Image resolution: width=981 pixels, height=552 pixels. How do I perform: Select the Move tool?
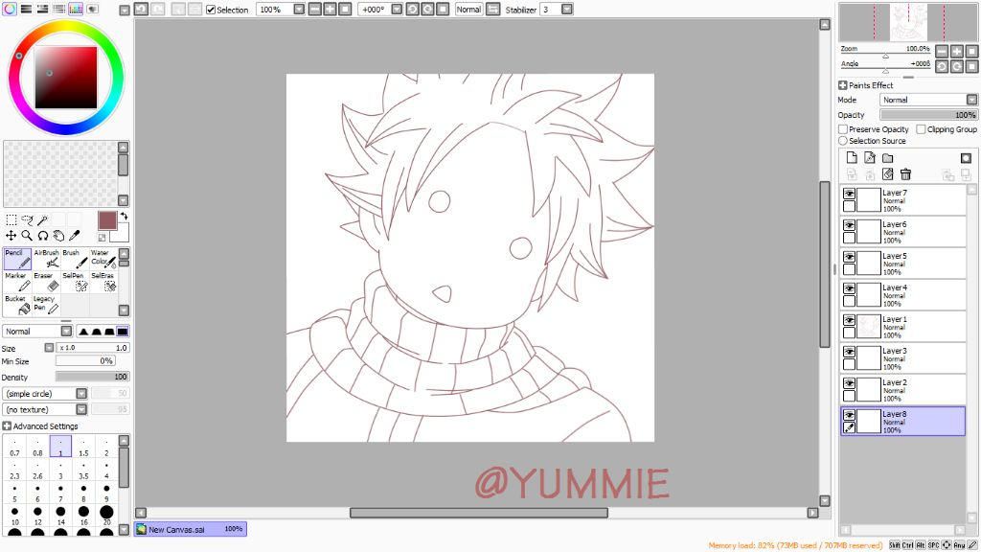(x=11, y=236)
